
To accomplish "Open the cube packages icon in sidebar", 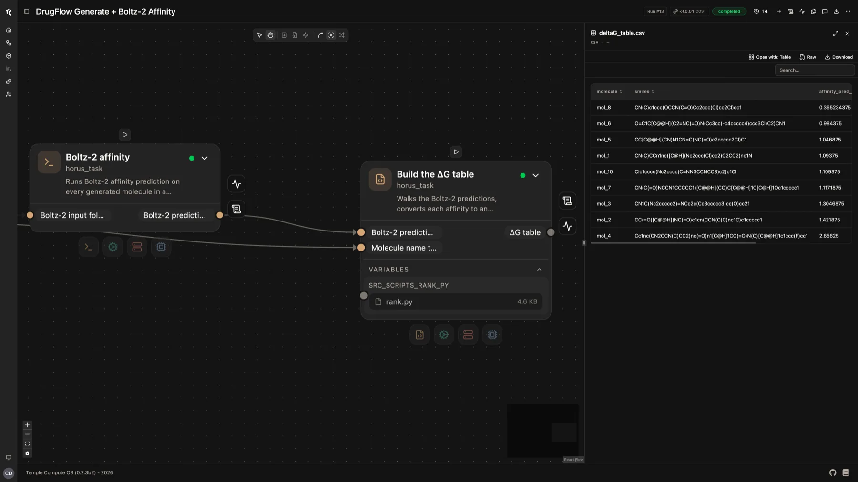I will click(x=9, y=56).
